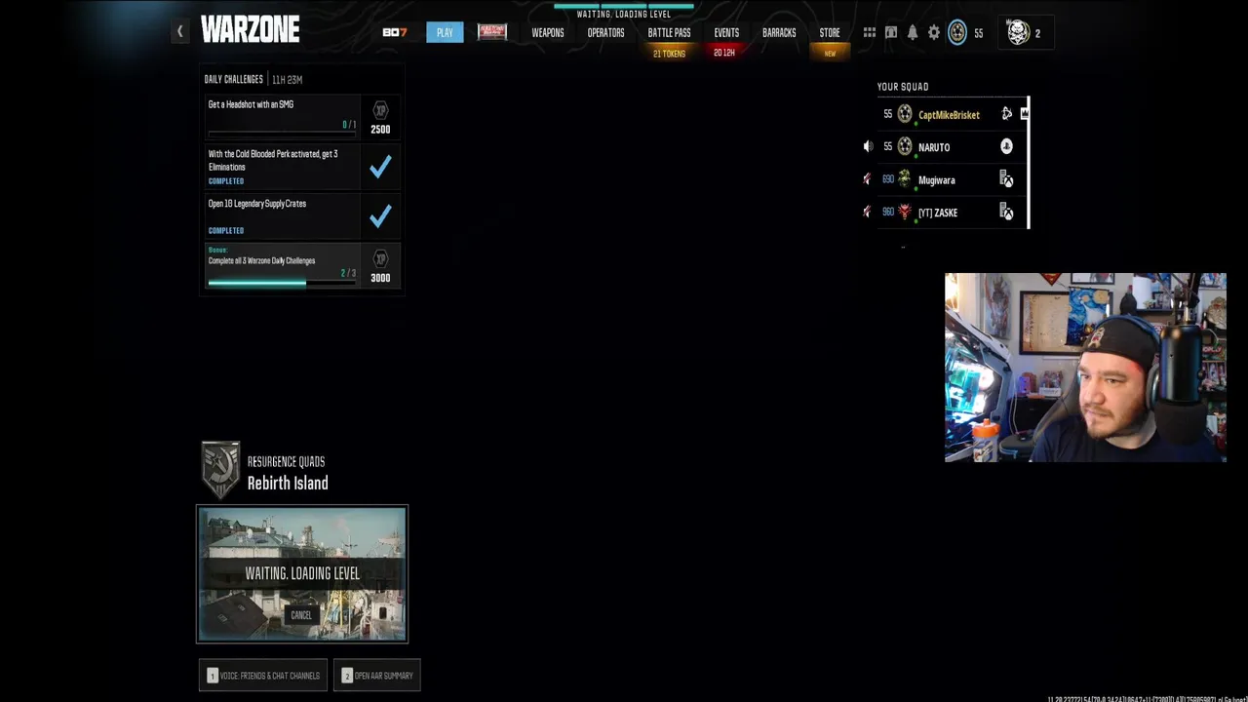This screenshot has height=702, width=1248.
Task: Go back using the left arrow button
Action: (x=179, y=32)
